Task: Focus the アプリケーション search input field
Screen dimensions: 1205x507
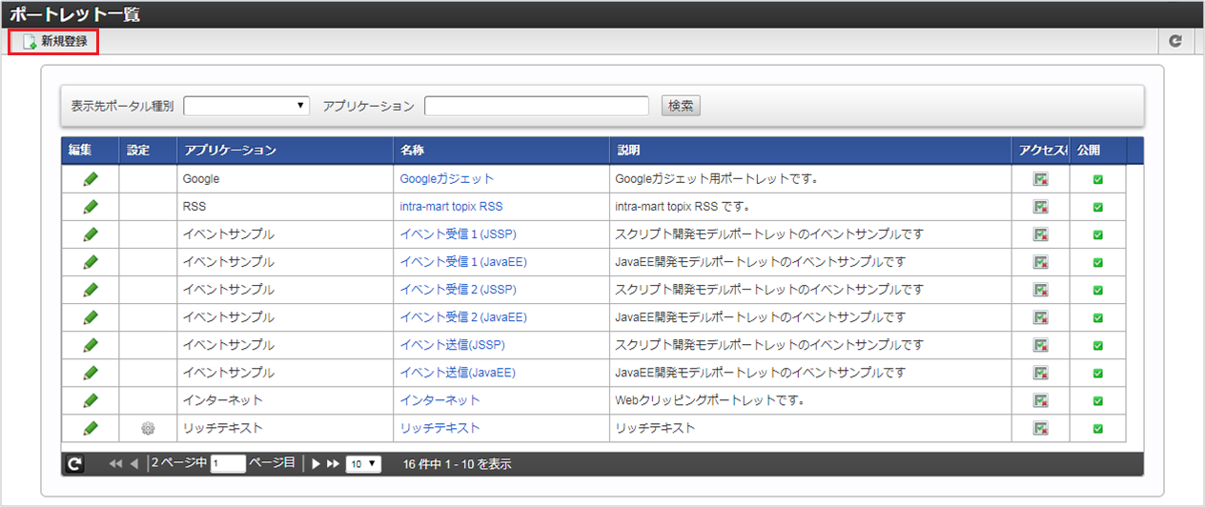Action: [537, 106]
